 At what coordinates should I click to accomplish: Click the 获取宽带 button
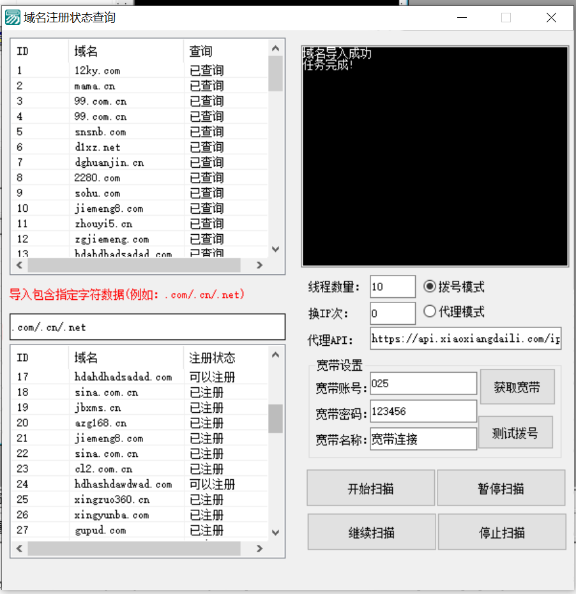(517, 387)
